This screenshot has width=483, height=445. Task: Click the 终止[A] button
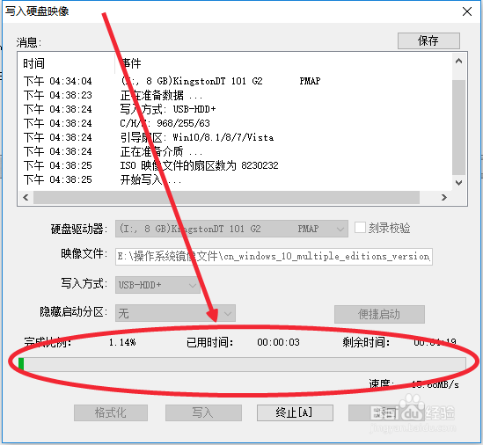coord(295,412)
